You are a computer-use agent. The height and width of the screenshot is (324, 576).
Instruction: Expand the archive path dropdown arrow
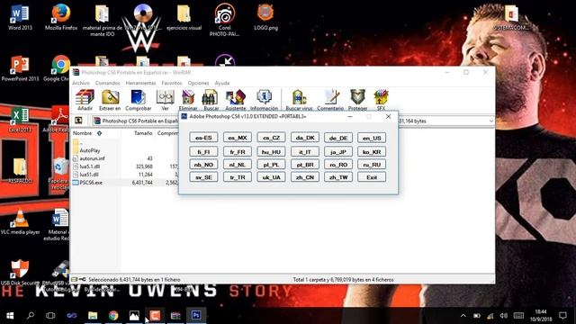[491, 121]
